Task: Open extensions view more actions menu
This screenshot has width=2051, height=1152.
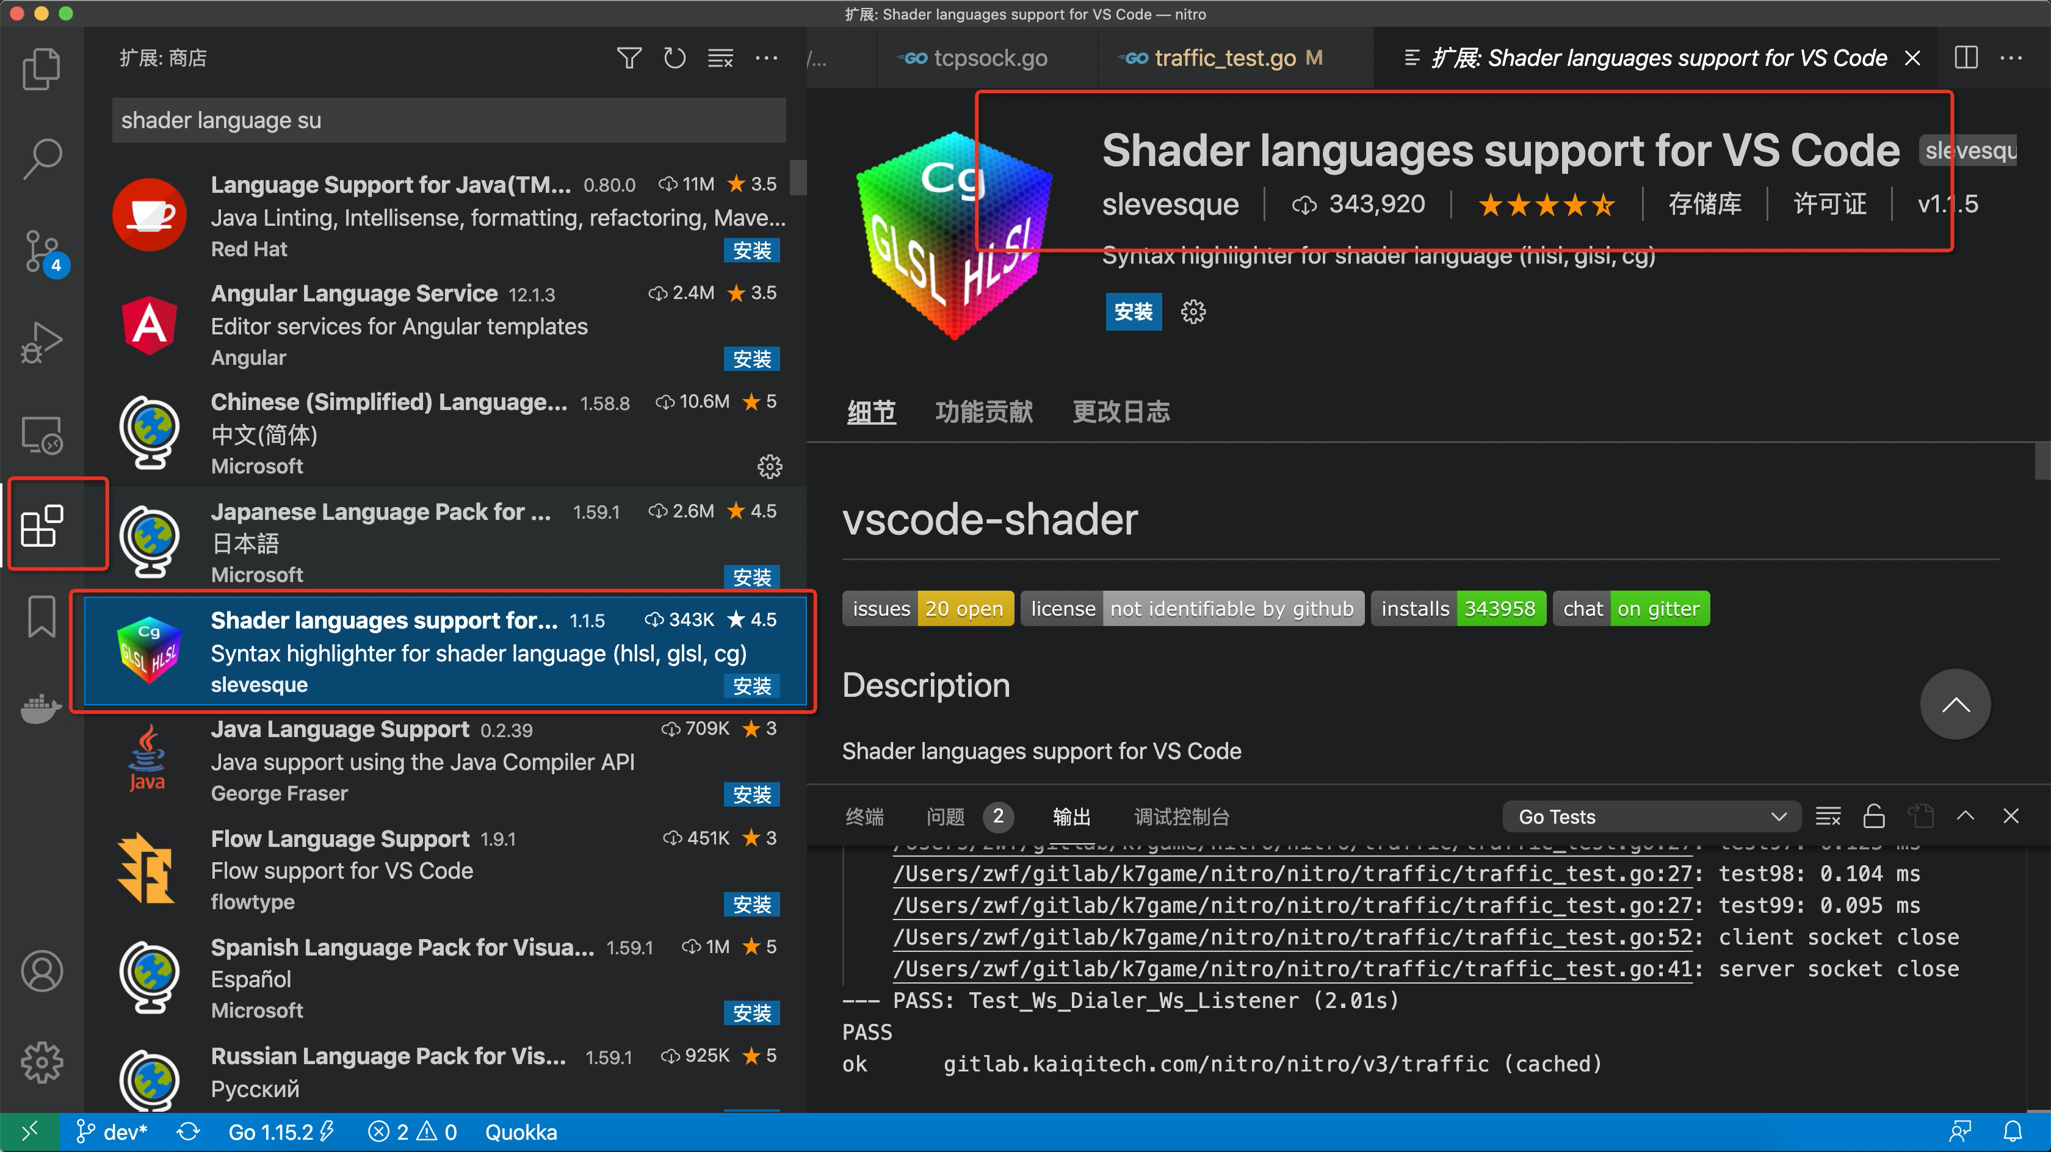Action: point(766,58)
